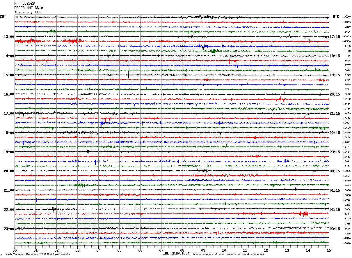
Task: Click the 21:15 UTC time label
Action: pos(335,114)
